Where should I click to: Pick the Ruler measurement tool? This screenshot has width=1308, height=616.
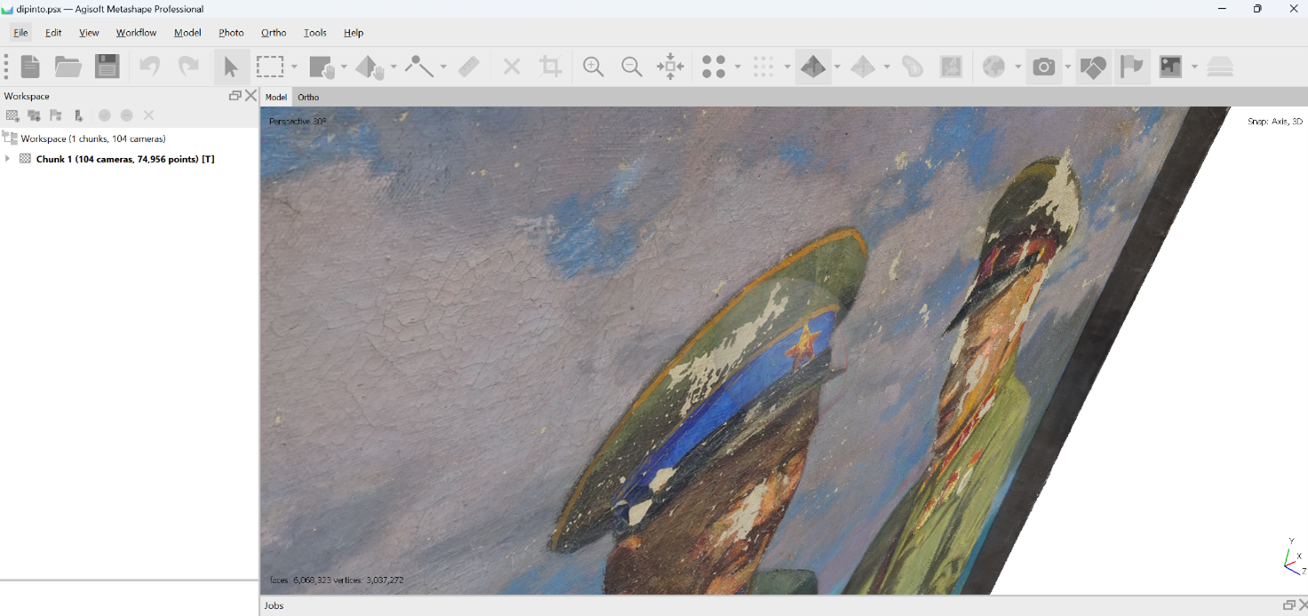click(469, 67)
